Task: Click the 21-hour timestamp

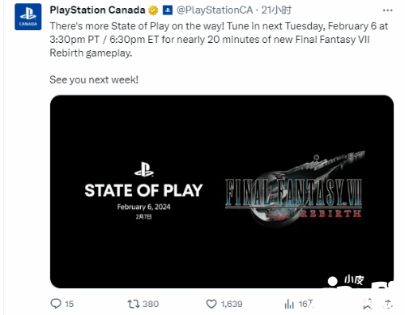Action: tap(276, 11)
